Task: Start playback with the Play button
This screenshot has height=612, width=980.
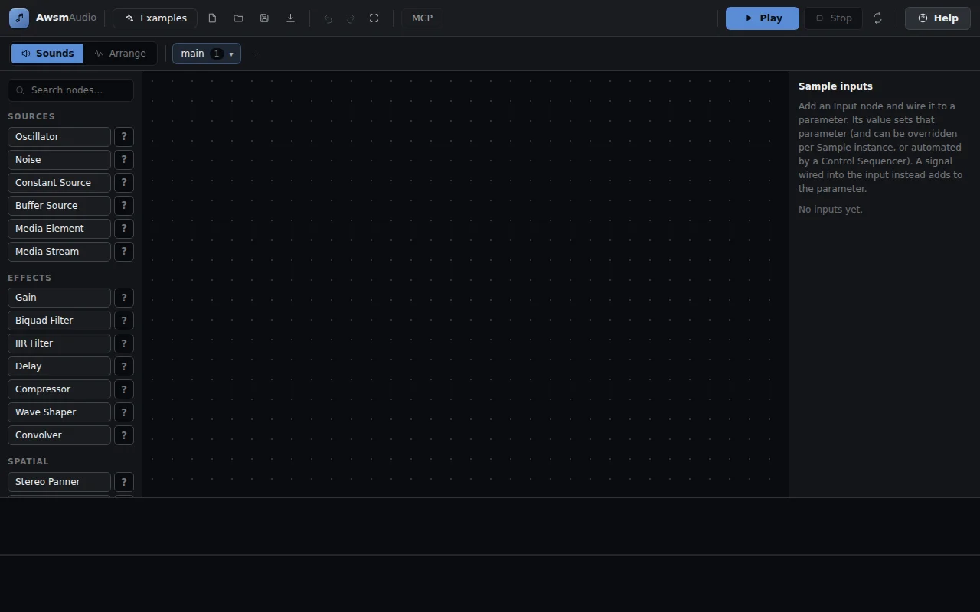Action: pyautogui.click(x=763, y=18)
